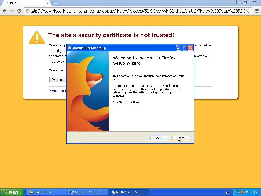Click the safely remove hardware tray icon
The image size is (261, 196).
tap(237, 192)
